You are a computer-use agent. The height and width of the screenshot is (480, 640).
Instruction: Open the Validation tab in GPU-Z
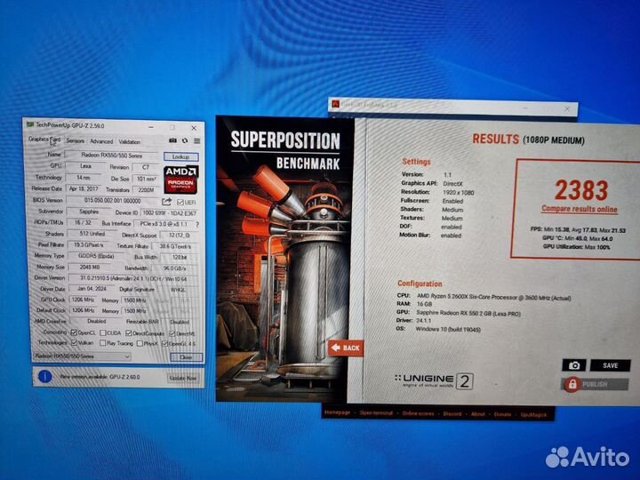point(130,141)
